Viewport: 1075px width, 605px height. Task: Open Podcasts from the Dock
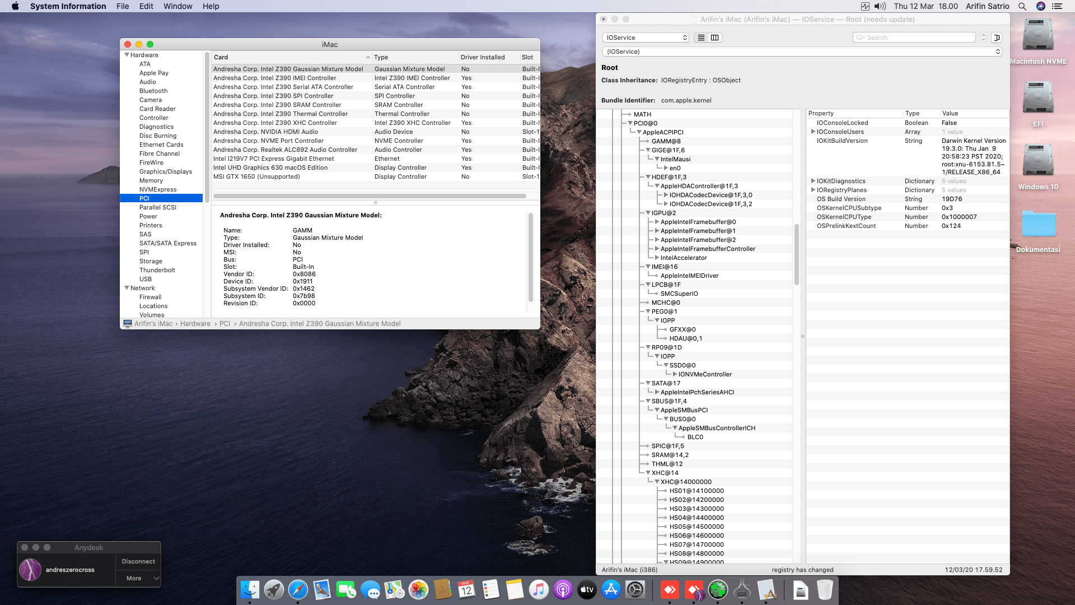(563, 589)
